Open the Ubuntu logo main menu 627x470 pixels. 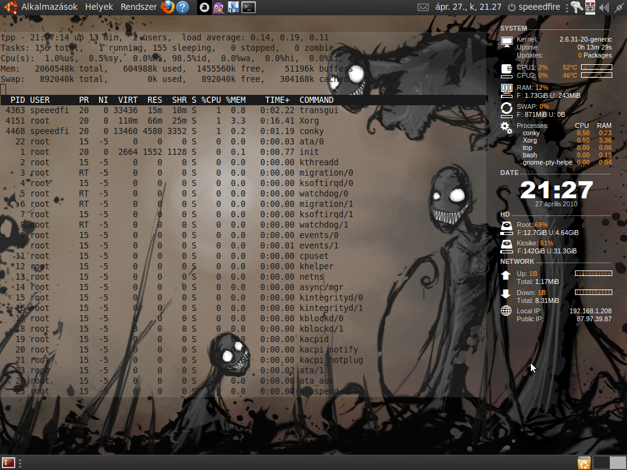point(10,7)
